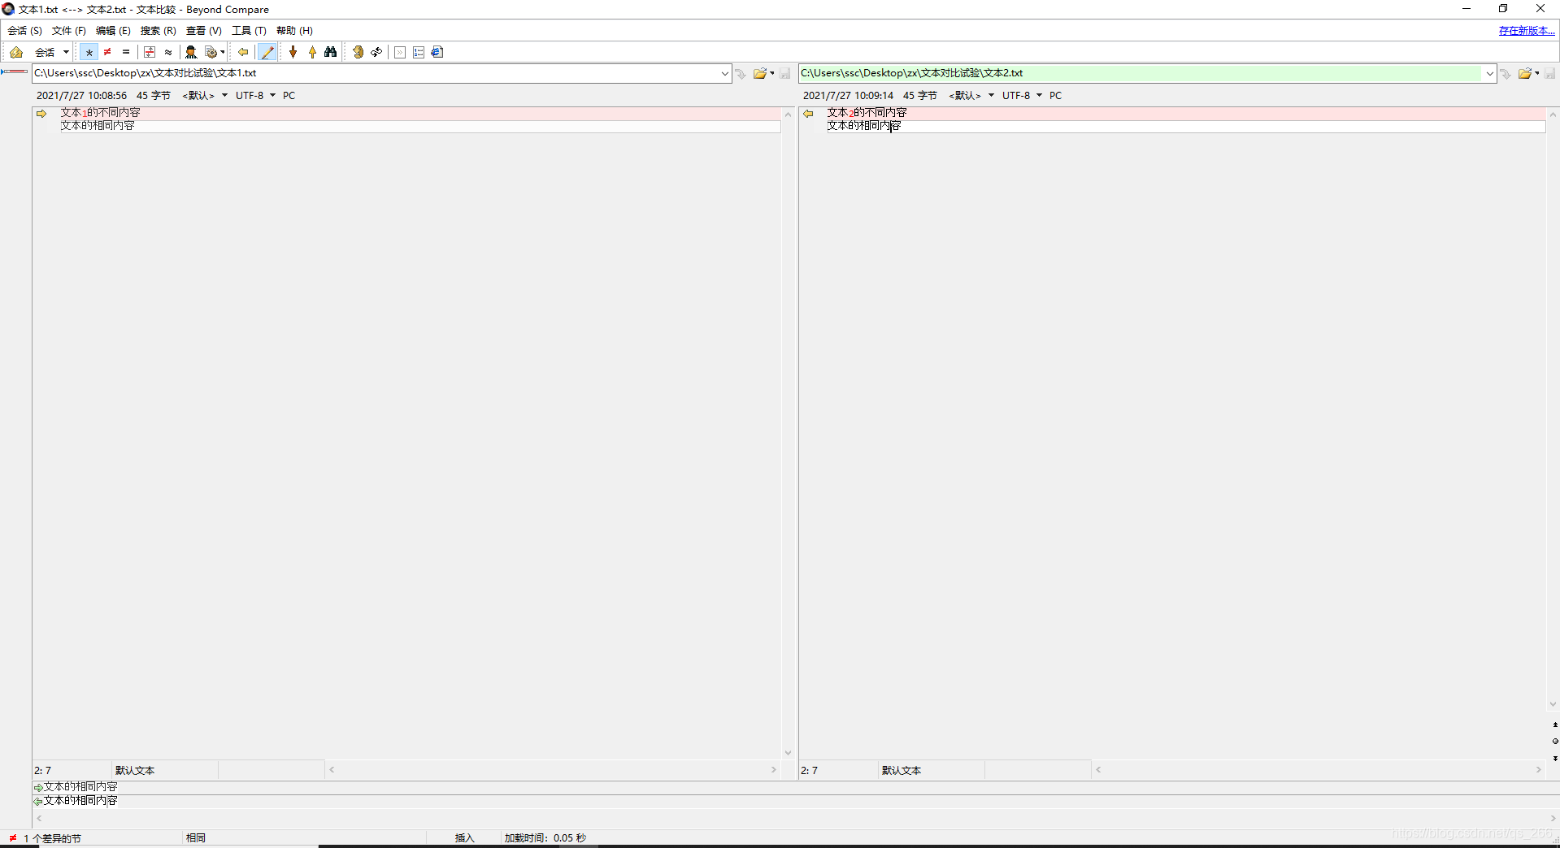Toggle ignore minor differences (≈)
1560x848 pixels.
168,52
